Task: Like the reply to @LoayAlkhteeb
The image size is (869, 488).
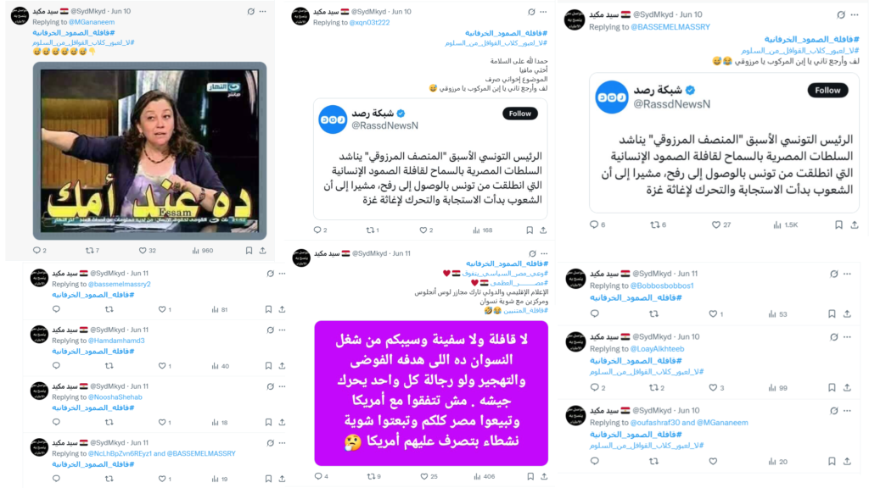Action: click(713, 387)
